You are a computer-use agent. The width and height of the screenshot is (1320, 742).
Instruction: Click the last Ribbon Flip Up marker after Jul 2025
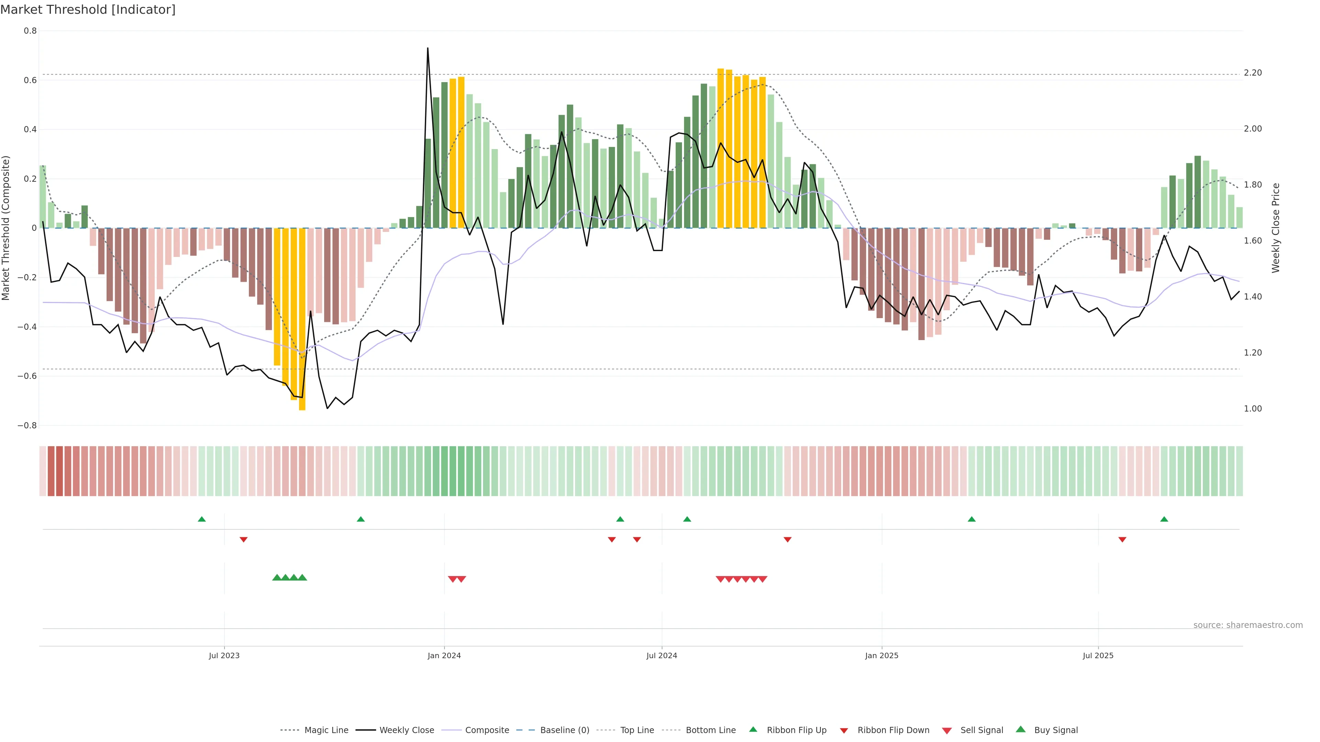[1164, 519]
